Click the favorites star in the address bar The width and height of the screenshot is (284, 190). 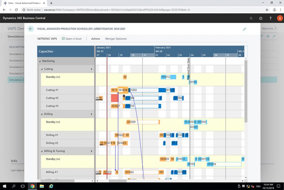(267, 9)
